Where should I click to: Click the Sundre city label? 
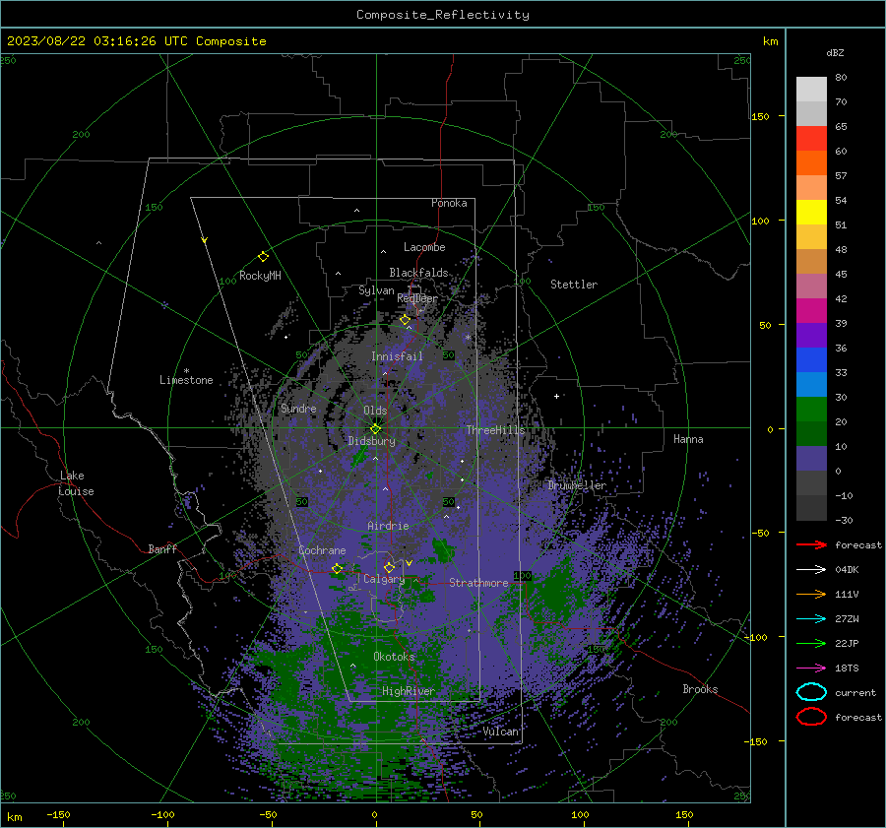(x=298, y=409)
